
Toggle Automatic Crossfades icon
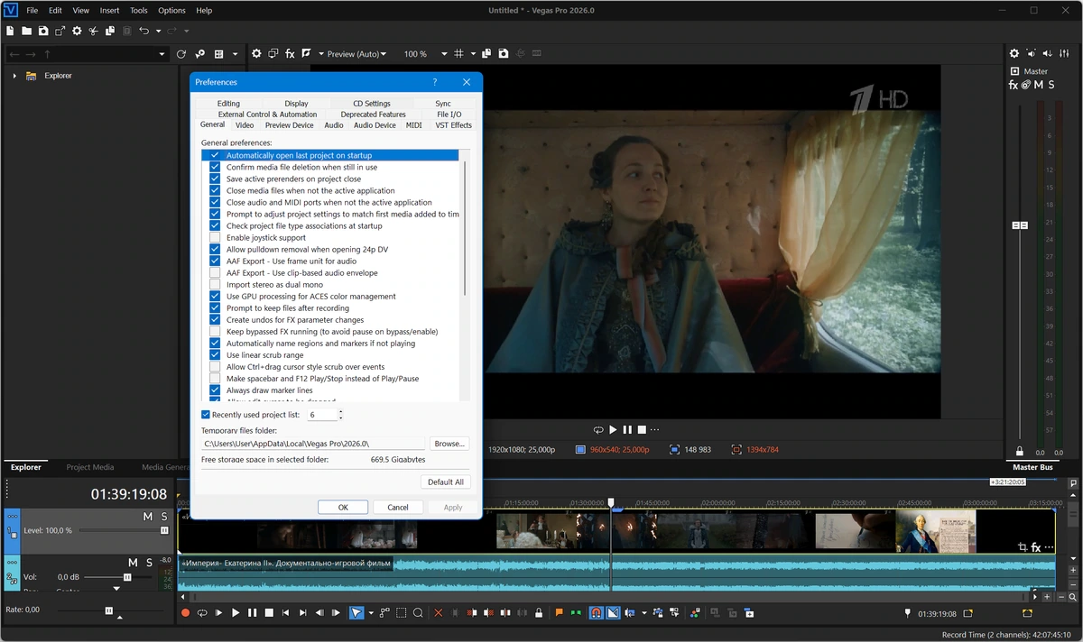coord(613,613)
